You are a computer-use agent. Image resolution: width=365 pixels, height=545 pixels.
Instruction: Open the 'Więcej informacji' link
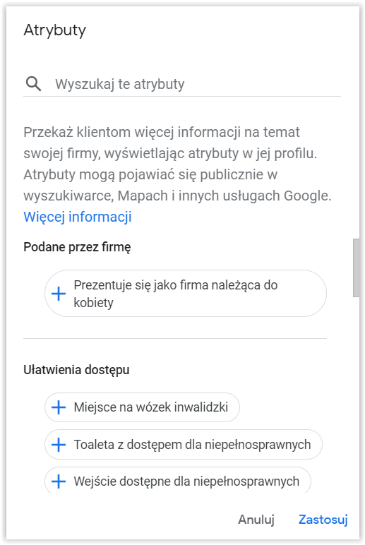78,217
